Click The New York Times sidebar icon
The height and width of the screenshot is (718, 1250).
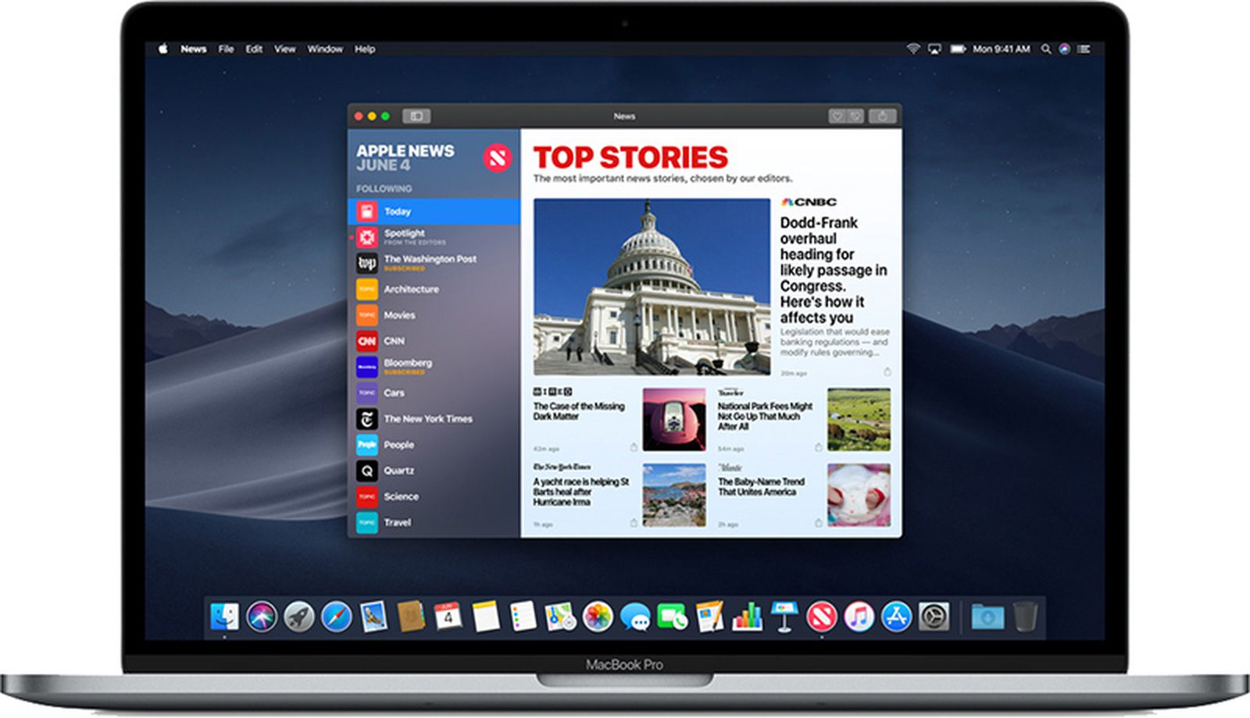coord(366,419)
